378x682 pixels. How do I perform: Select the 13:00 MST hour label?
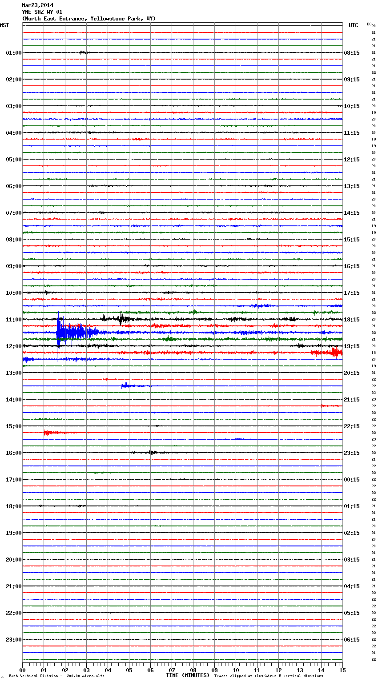coord(13,373)
